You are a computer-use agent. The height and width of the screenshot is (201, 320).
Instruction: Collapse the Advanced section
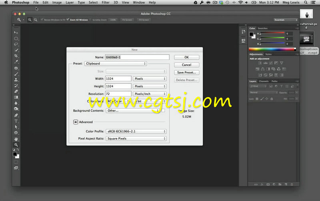click(76, 122)
